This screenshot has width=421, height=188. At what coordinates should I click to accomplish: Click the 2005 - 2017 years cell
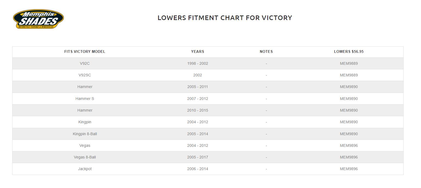[197, 157]
